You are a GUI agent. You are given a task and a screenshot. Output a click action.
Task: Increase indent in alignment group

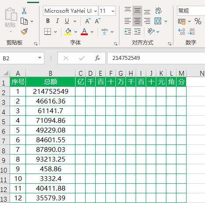point(137,32)
